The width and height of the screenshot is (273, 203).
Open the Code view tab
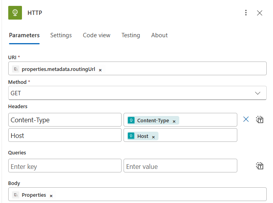[96, 35]
